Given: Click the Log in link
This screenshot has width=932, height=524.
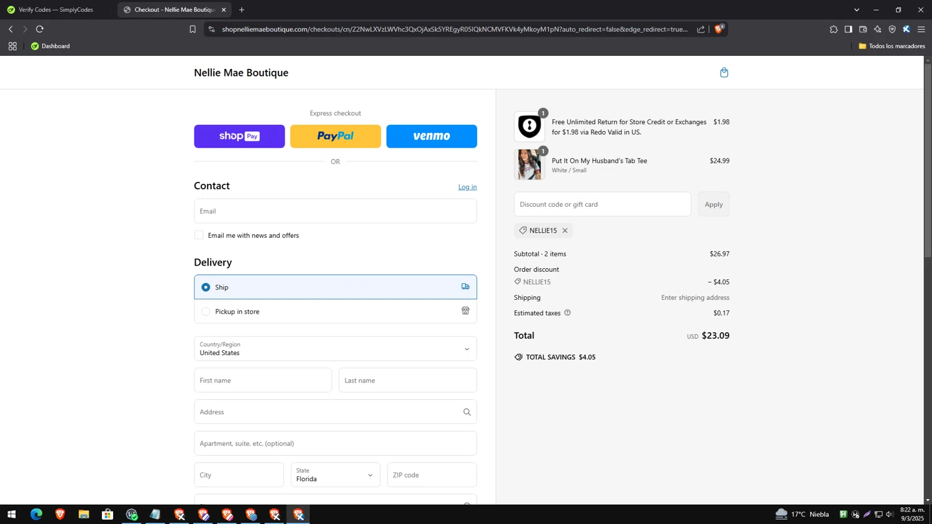Looking at the screenshot, I should pyautogui.click(x=467, y=187).
